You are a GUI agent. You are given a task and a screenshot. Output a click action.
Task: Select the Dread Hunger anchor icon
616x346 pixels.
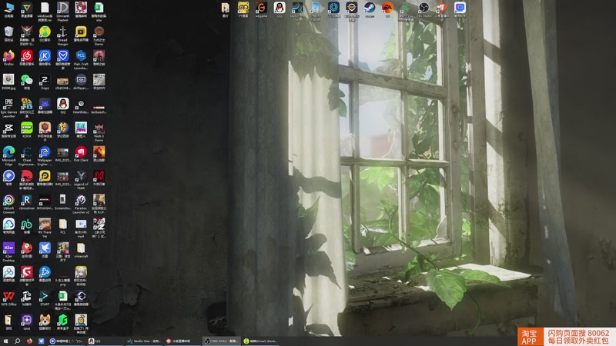coord(63,35)
